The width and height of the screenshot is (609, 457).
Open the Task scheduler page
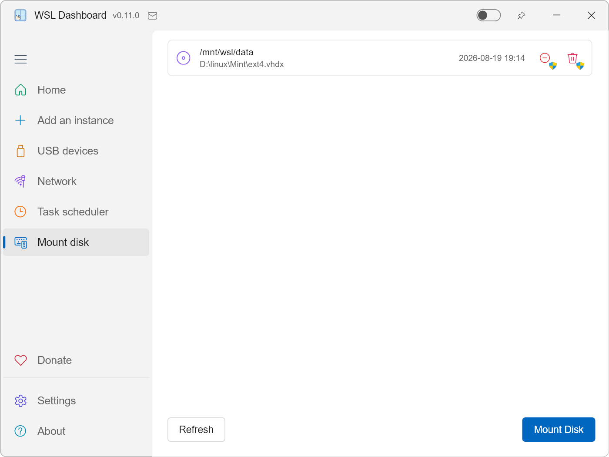click(x=76, y=212)
